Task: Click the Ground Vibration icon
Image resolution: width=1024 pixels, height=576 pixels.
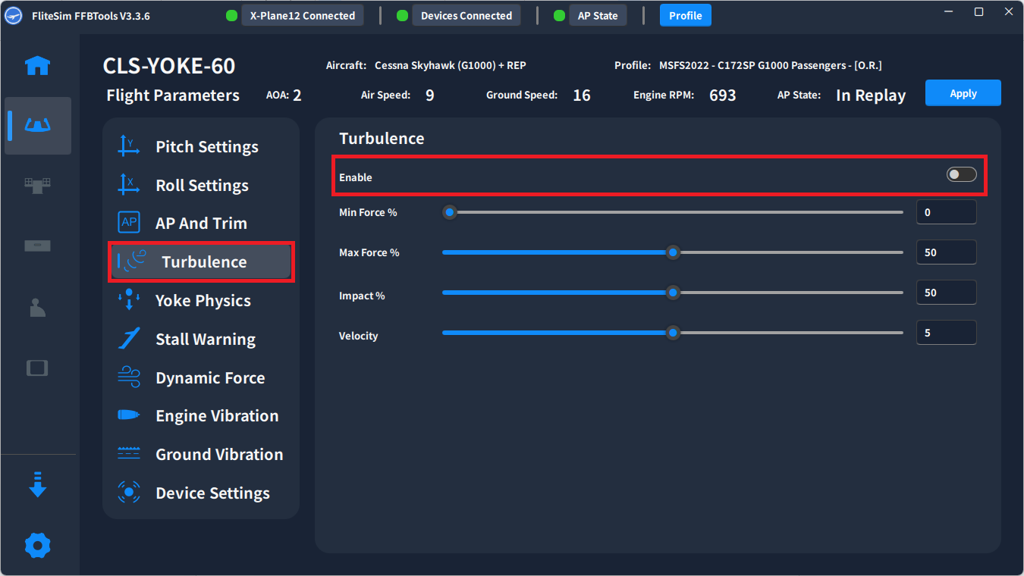Action: coord(129,454)
